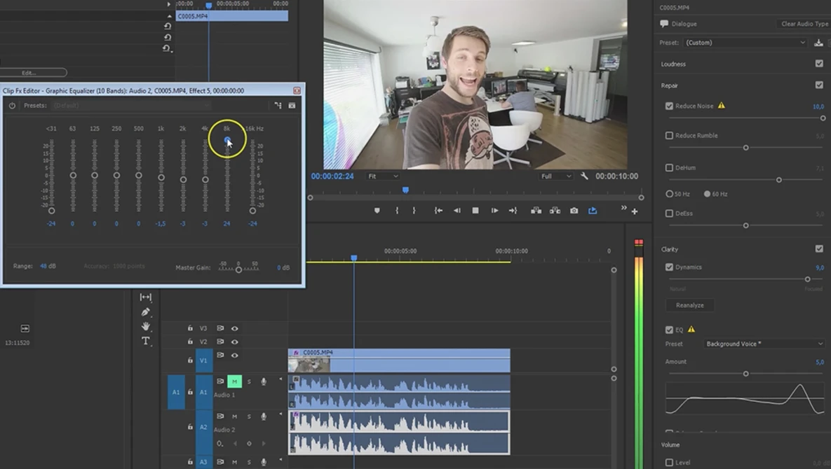This screenshot has width=831, height=469.
Task: Step forward one frame
Action: (494, 211)
